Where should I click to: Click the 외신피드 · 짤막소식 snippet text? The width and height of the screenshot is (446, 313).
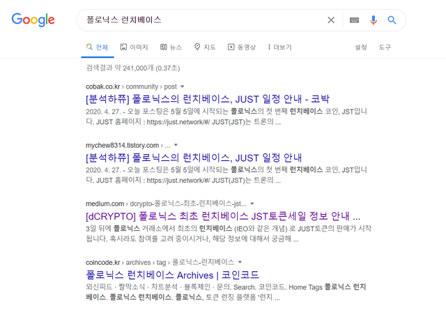pyautogui.click(x=226, y=292)
